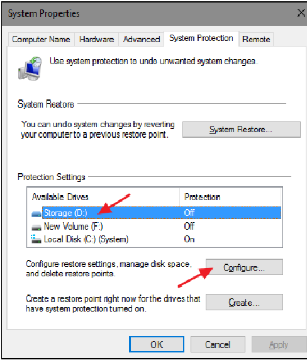Go to the Advanced tab
The height and width of the screenshot is (360, 307).
(x=142, y=39)
